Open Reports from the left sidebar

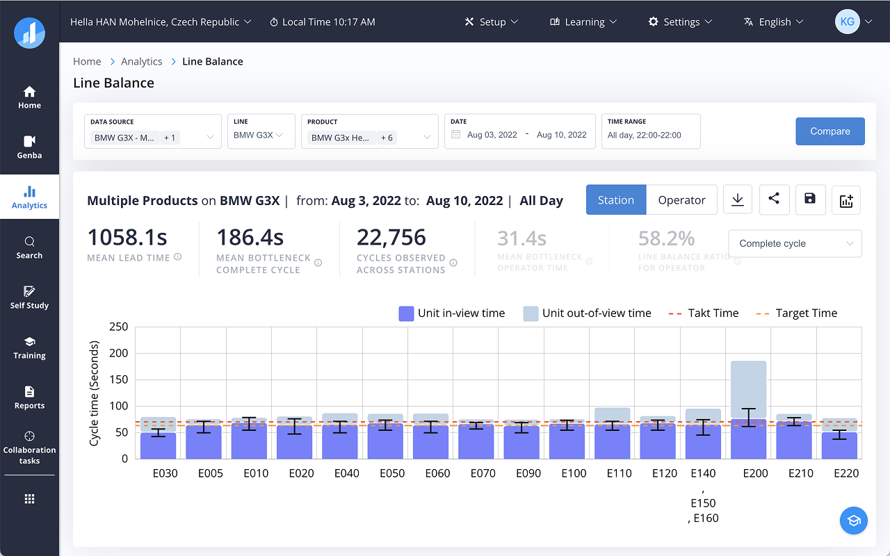(x=29, y=398)
